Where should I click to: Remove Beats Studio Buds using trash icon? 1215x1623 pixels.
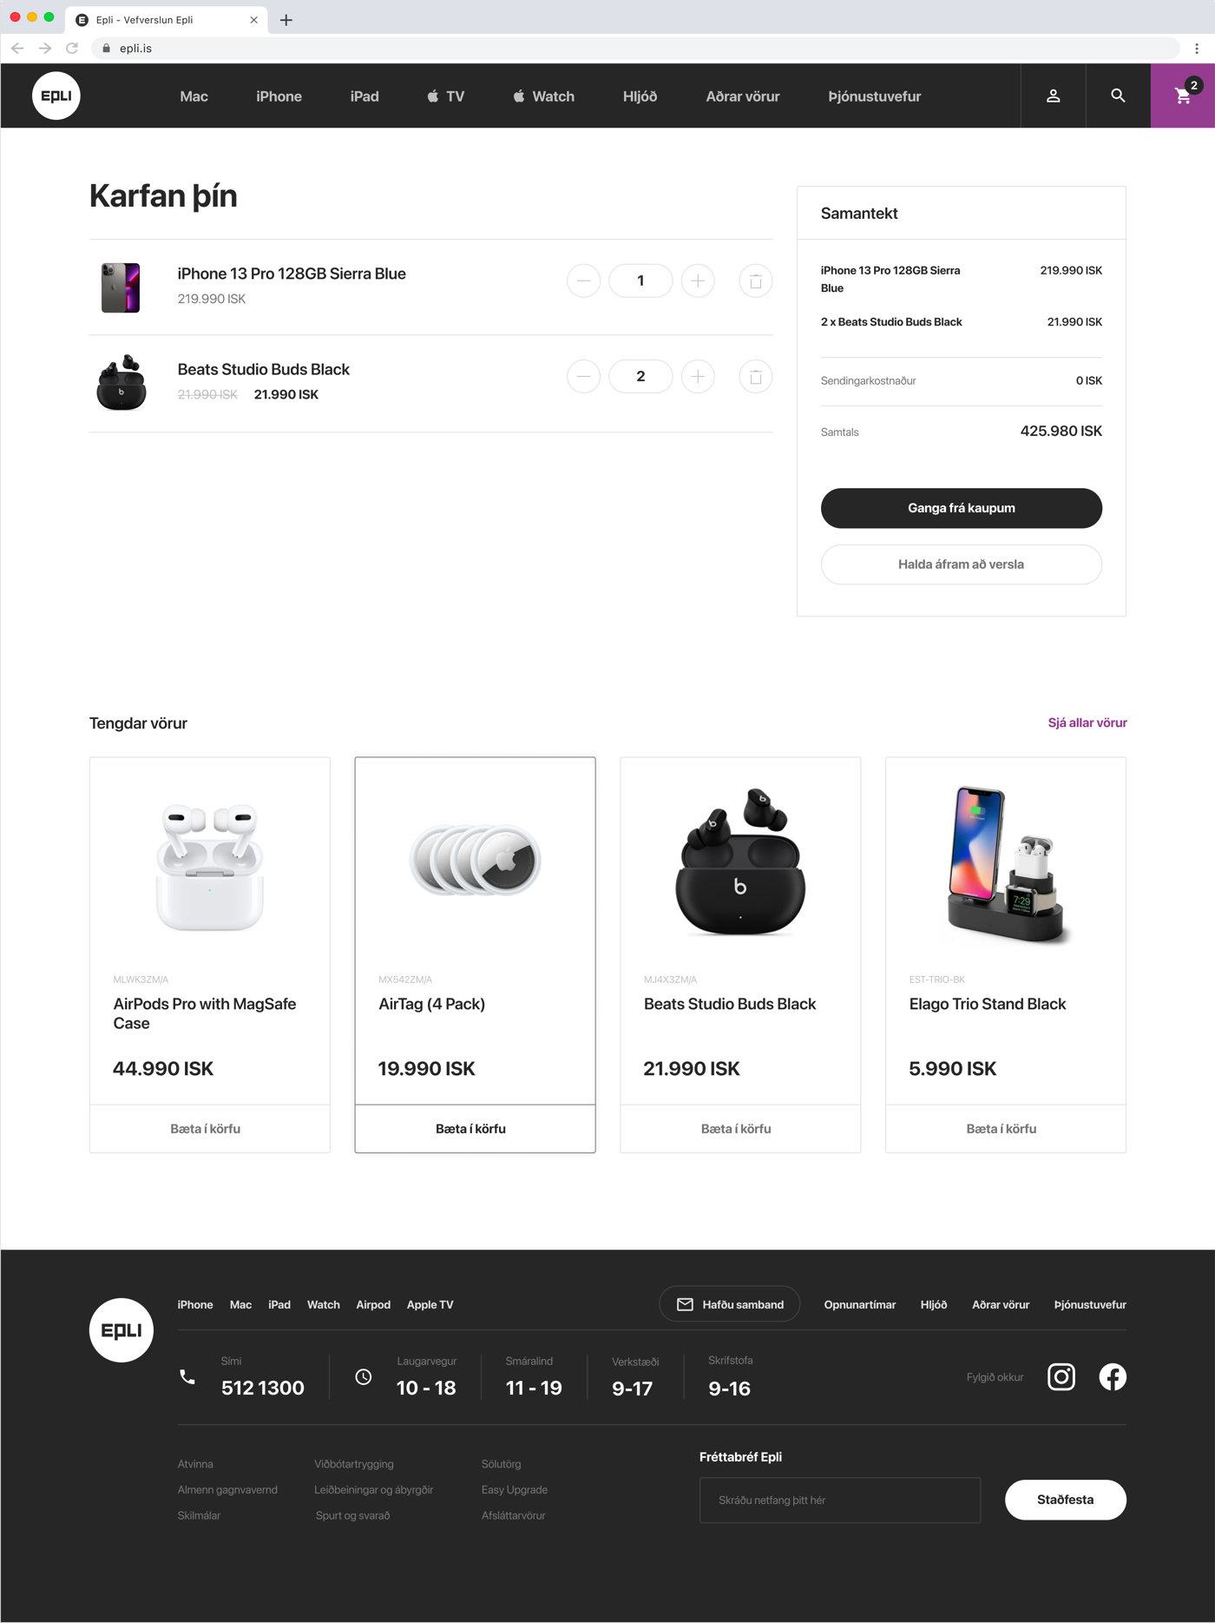[755, 376]
